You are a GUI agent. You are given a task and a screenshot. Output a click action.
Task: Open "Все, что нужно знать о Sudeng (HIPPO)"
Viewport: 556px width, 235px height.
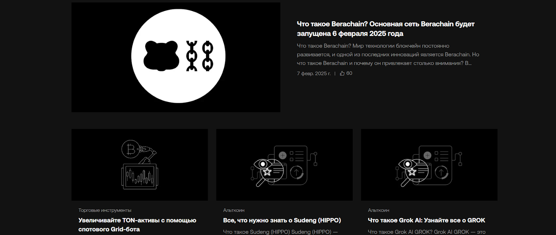pyautogui.click(x=282, y=220)
